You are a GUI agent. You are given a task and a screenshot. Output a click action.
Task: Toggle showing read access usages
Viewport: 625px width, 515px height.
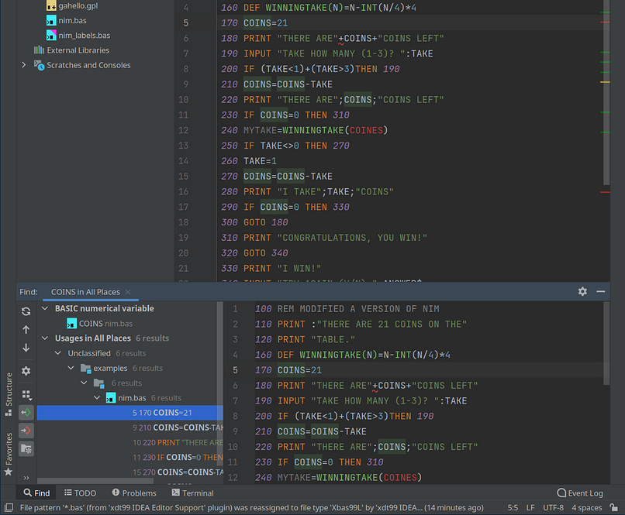[x=26, y=413]
